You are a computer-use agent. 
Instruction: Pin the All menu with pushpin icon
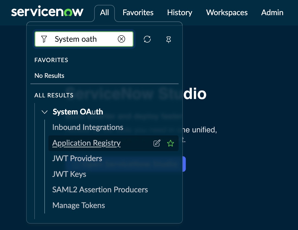tap(169, 40)
